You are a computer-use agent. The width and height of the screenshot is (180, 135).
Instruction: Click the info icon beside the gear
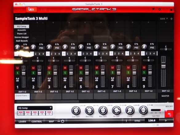[166, 10]
